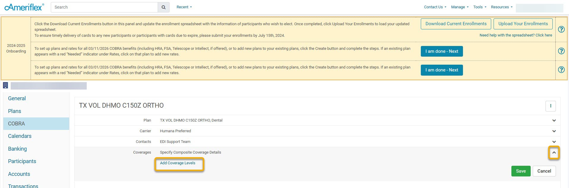The height and width of the screenshot is (188, 569).
Task: Click Download Current Enrollments button
Action: click(x=456, y=24)
